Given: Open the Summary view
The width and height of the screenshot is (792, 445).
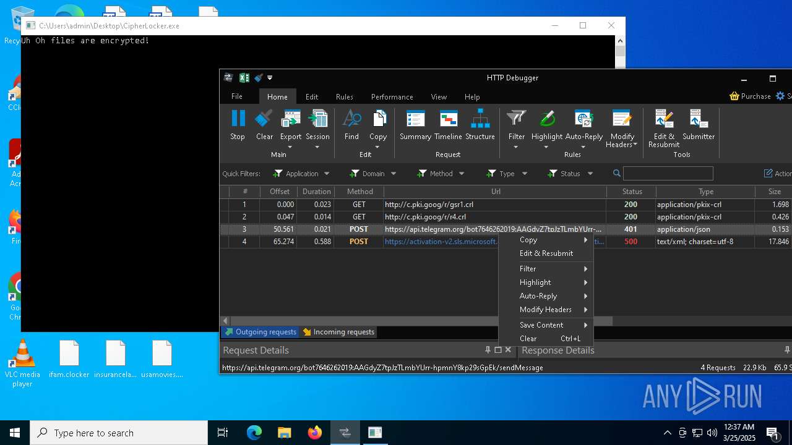Looking at the screenshot, I should 415,125.
